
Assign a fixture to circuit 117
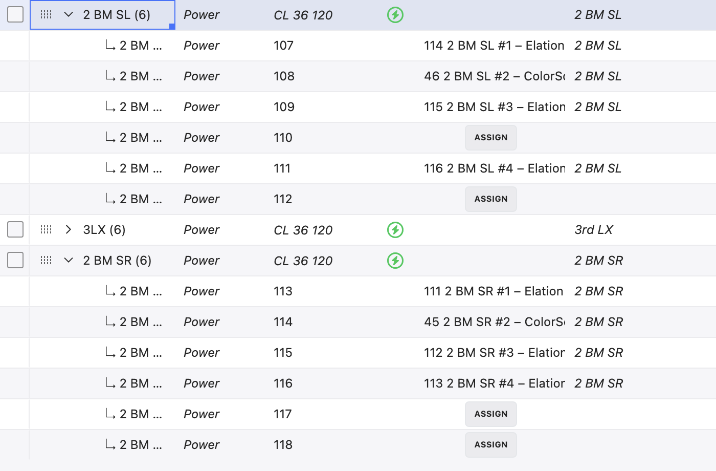tap(490, 414)
